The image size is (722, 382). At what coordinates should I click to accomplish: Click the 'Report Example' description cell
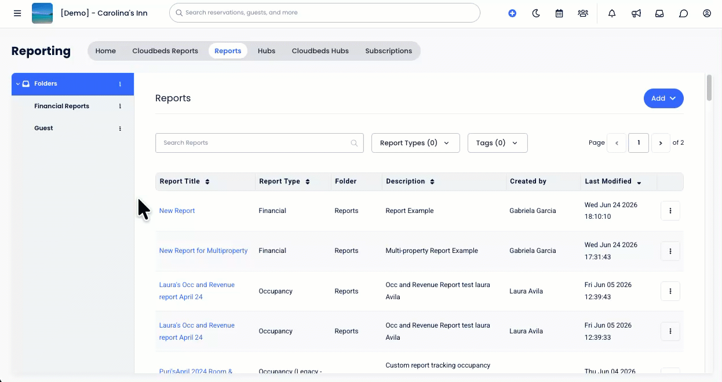[410, 211]
